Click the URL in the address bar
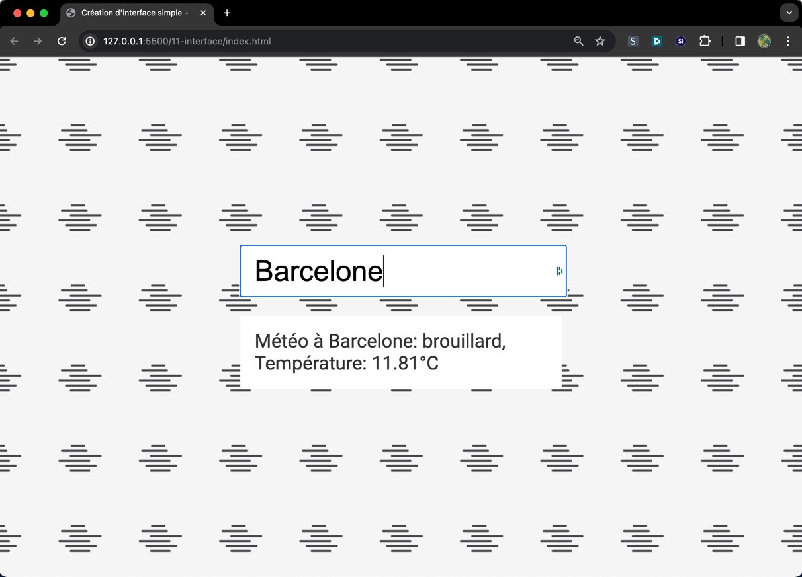 pyautogui.click(x=187, y=41)
